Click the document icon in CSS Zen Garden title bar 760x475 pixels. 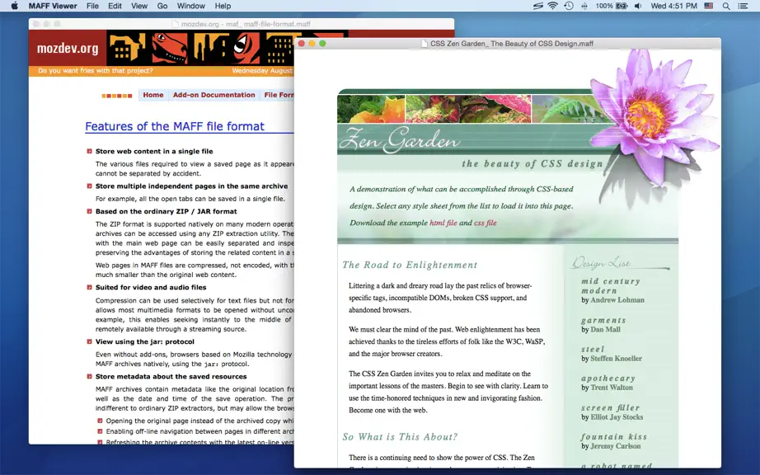coord(425,44)
